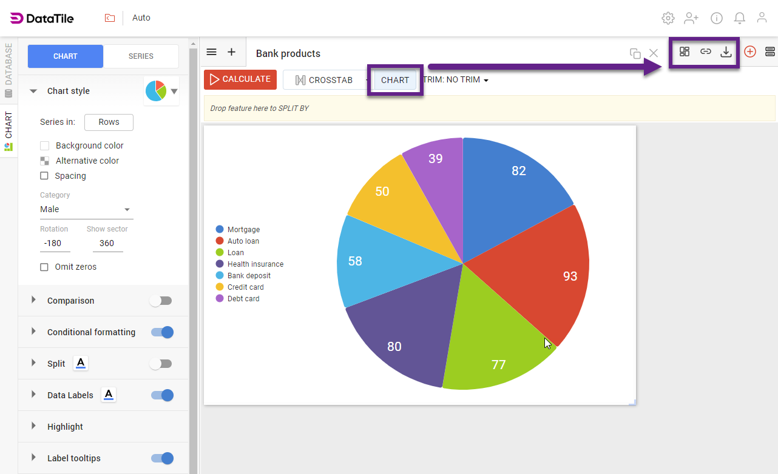Open the TRIM: NO TRIM dropdown

pos(455,80)
